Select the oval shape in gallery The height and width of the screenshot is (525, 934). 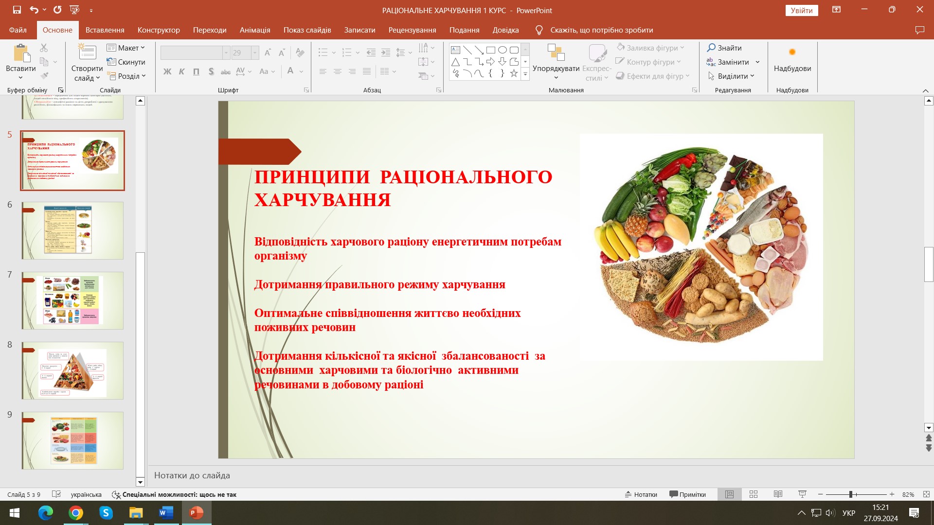pyautogui.click(x=503, y=50)
